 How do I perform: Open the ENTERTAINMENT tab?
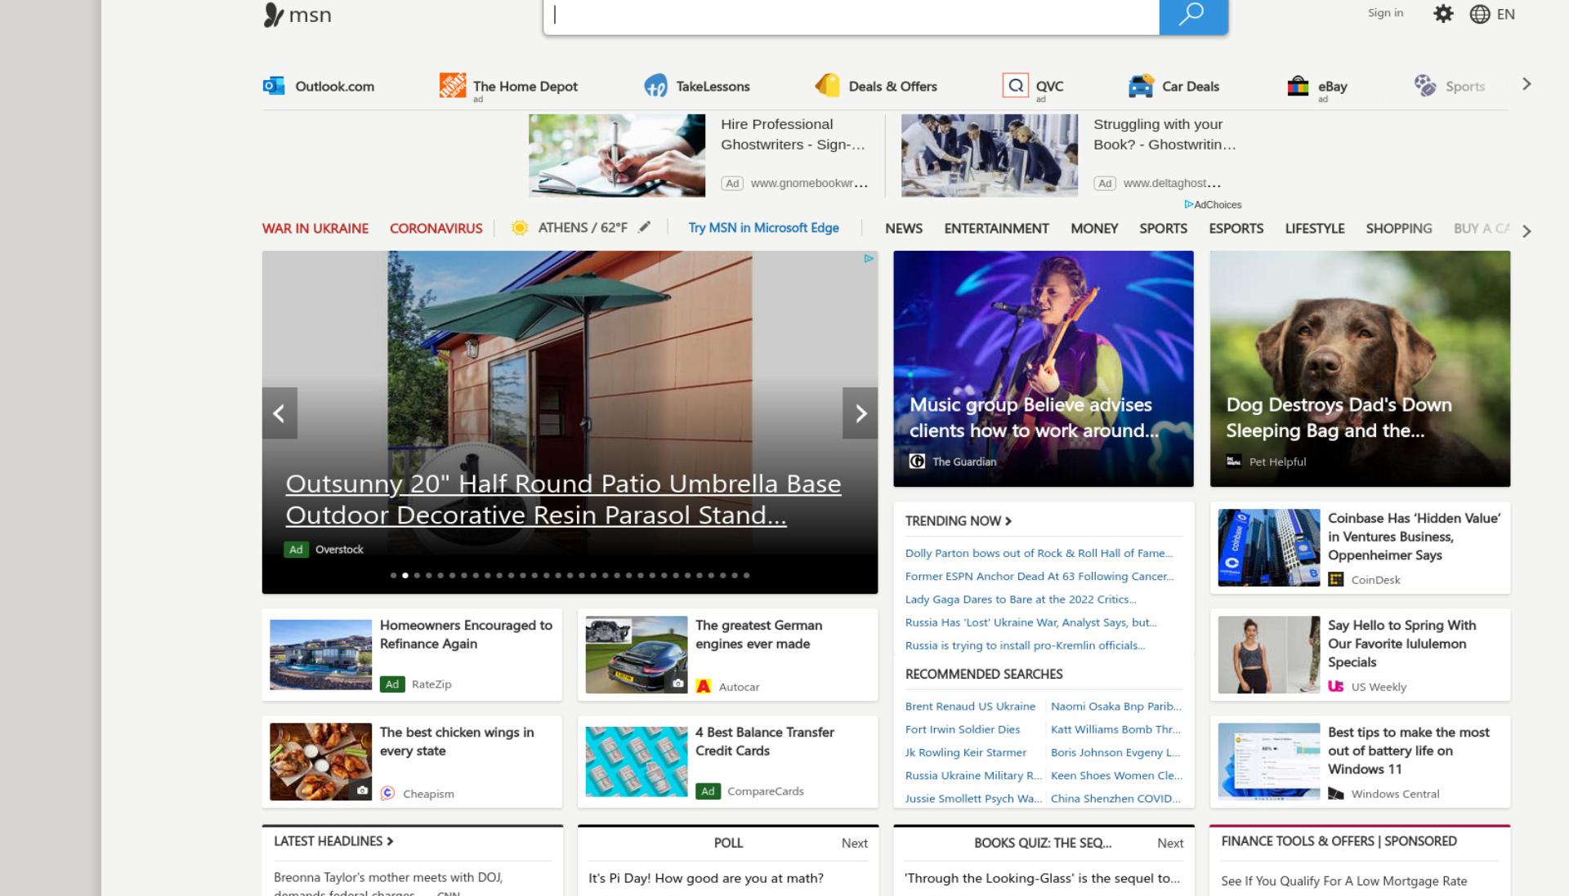pos(996,229)
